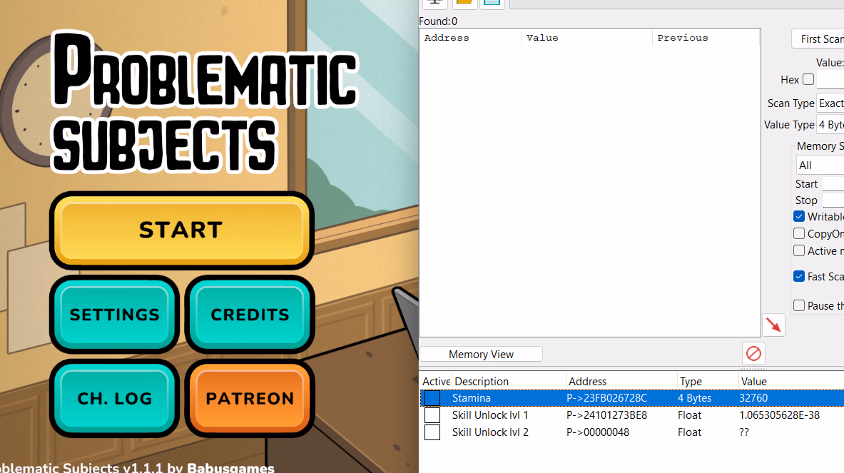The height and width of the screenshot is (473, 844).
Task: Activate the Skill Unlock lvl 1 checkbox
Action: 432,415
